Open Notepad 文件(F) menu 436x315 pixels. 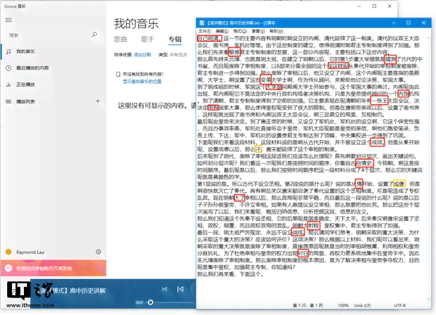coord(205,31)
